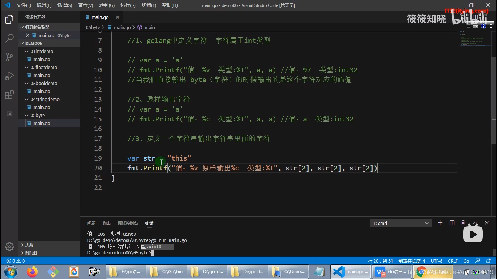Select the 终端 panel tab

point(149,223)
